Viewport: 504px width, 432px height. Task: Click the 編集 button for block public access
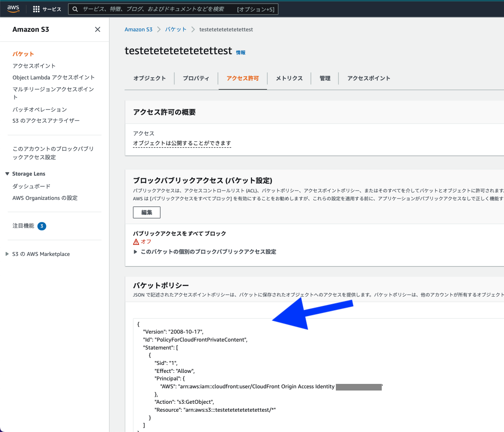click(x=147, y=212)
